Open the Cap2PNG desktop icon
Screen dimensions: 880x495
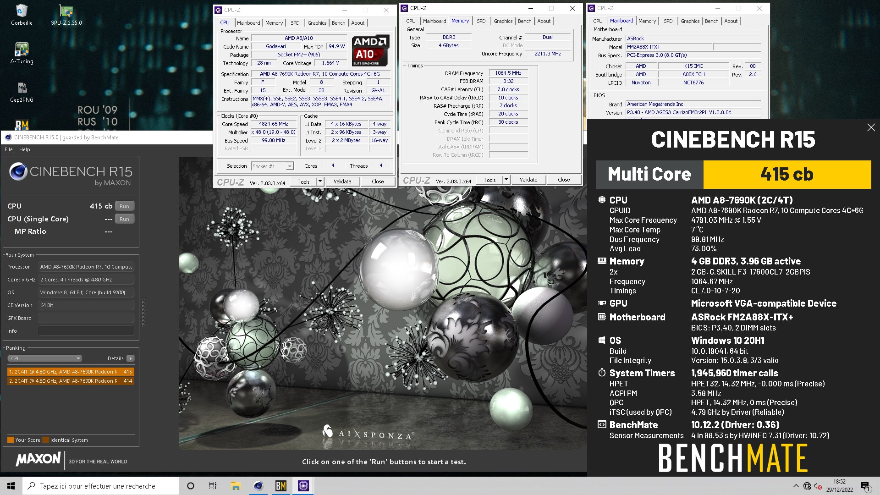pos(22,92)
